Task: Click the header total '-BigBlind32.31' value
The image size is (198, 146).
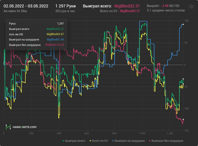Action: pos(126,6)
